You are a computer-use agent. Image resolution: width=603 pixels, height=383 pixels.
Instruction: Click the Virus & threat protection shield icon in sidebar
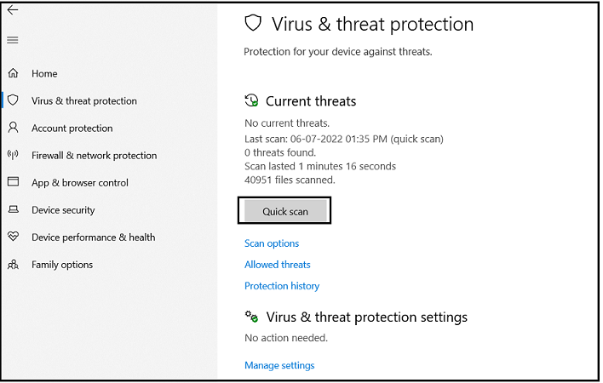tap(13, 100)
